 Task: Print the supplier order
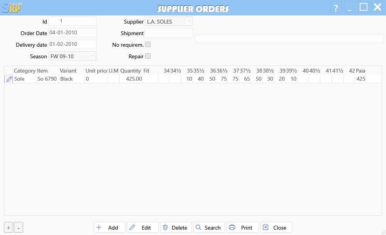click(243, 227)
